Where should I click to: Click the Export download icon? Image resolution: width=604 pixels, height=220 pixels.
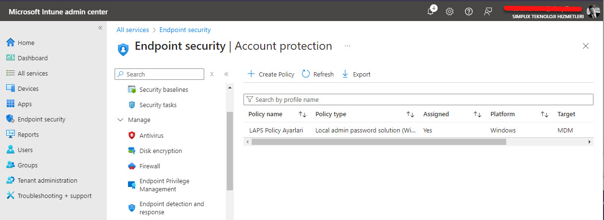(345, 74)
